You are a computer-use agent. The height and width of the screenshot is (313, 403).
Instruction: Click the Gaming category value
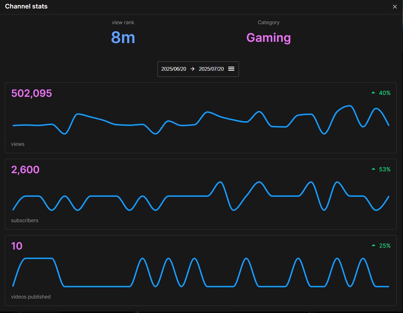pyautogui.click(x=269, y=38)
